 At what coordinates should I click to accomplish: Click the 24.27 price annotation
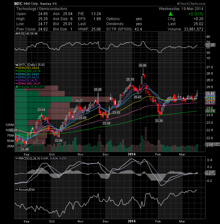pyautogui.click(x=79, y=101)
